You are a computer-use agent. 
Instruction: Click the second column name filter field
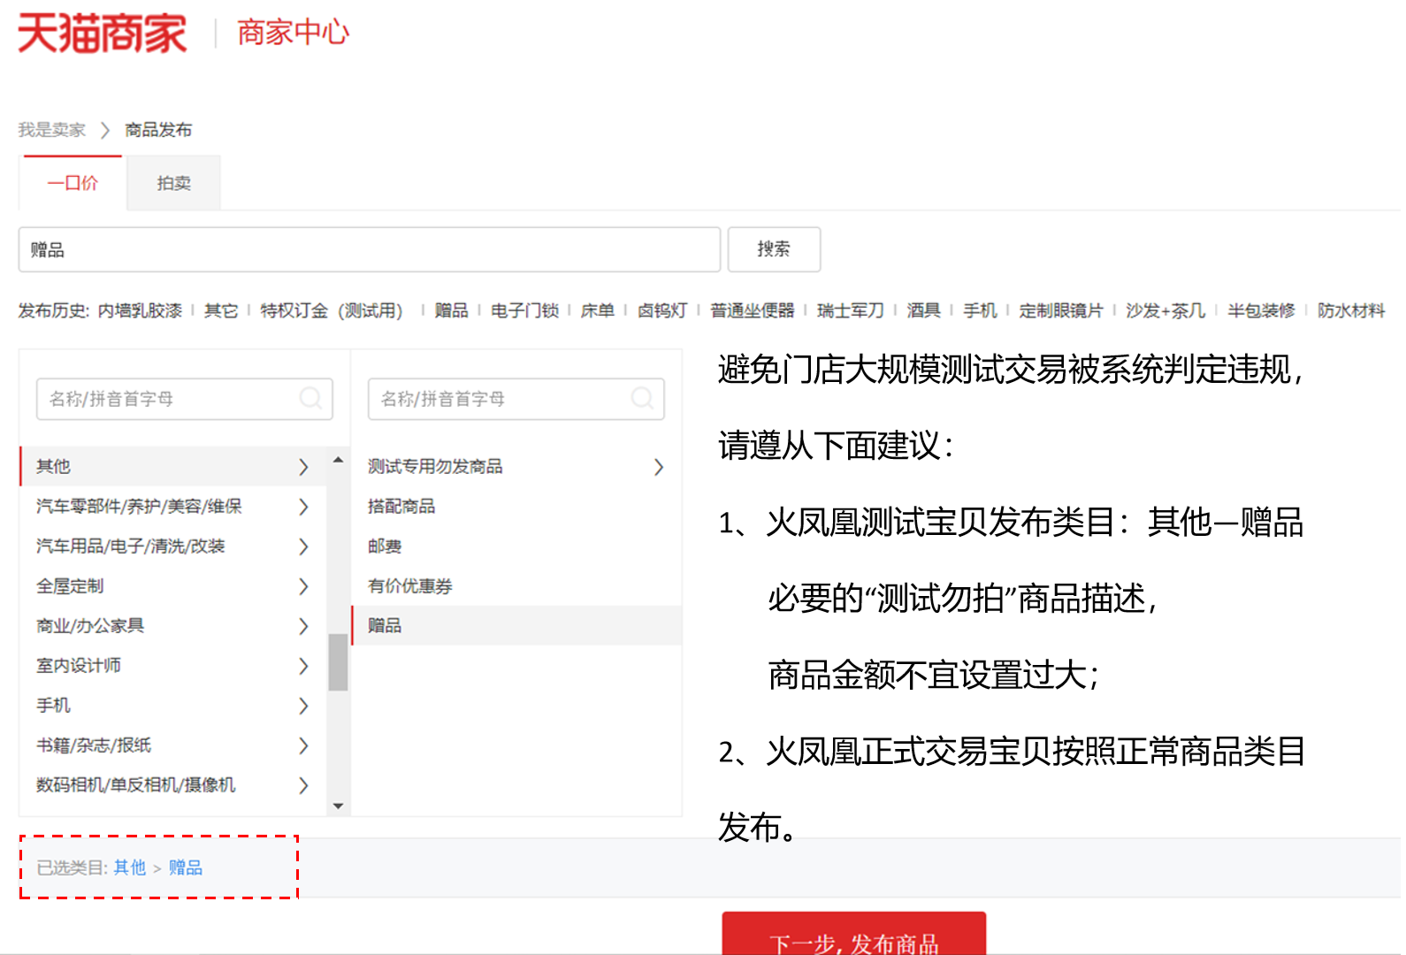pyautogui.click(x=516, y=399)
